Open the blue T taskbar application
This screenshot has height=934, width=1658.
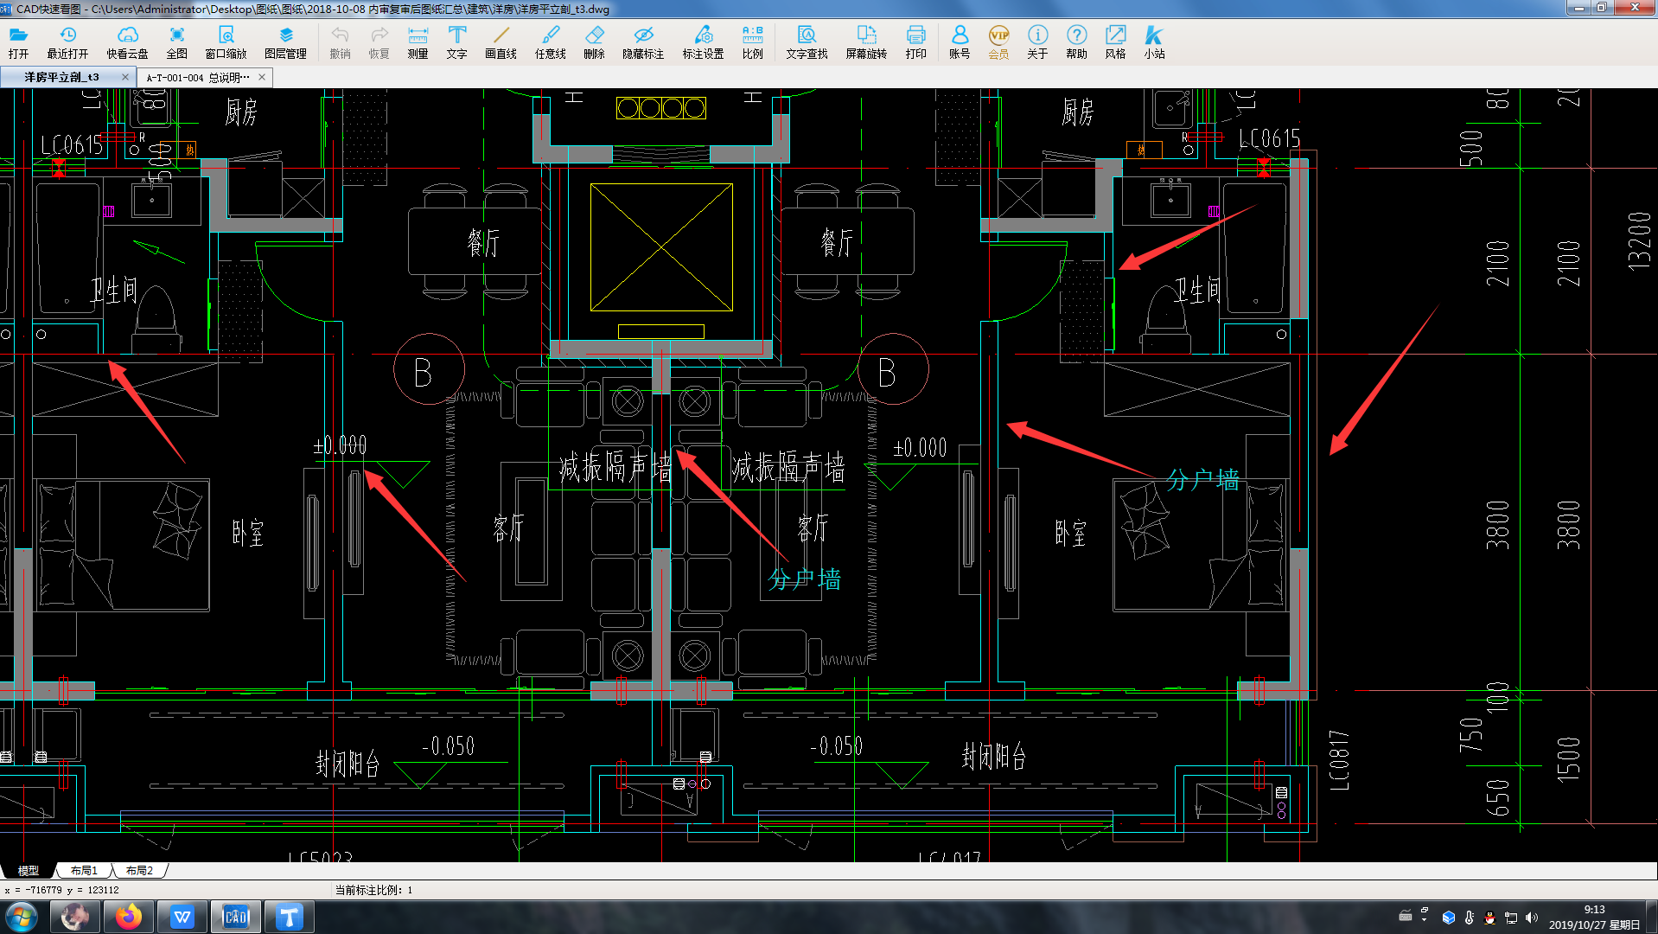click(290, 917)
